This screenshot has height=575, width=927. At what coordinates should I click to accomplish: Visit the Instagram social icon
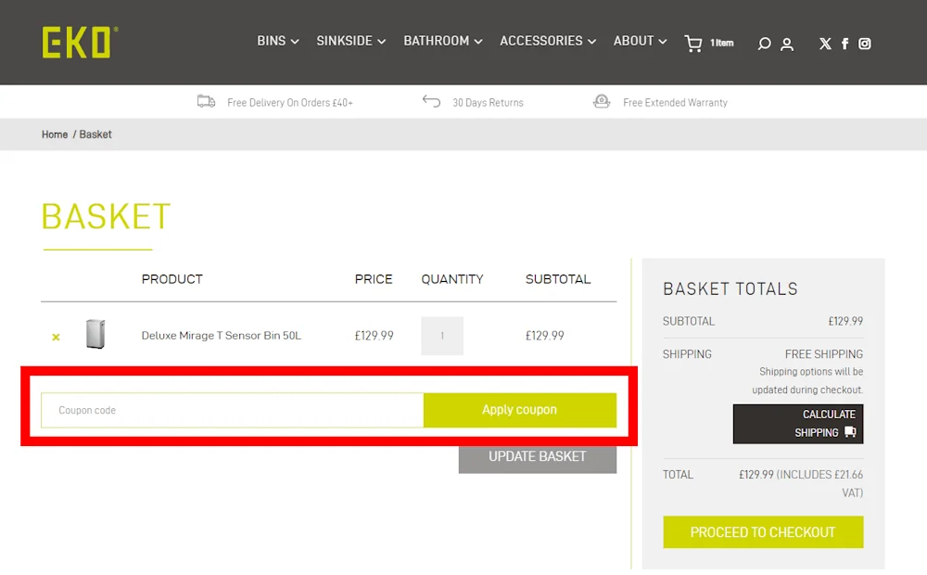point(864,44)
